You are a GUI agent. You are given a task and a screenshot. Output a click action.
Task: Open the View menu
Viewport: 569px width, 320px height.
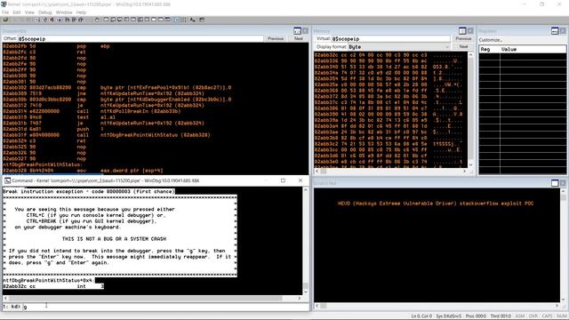[29, 12]
